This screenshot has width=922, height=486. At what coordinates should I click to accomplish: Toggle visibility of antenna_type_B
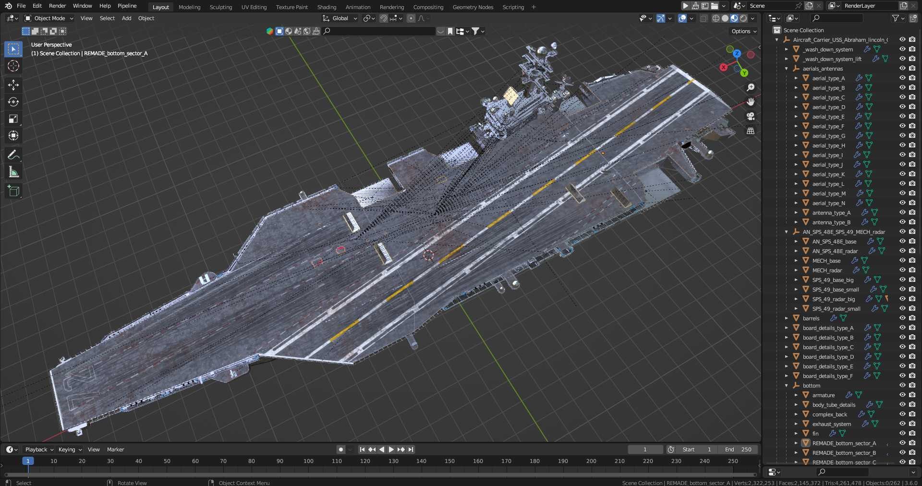tap(902, 222)
